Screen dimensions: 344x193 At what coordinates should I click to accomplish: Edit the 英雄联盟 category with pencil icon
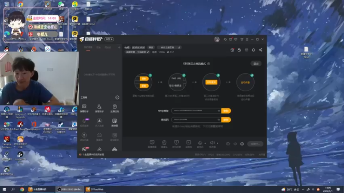[148, 52]
